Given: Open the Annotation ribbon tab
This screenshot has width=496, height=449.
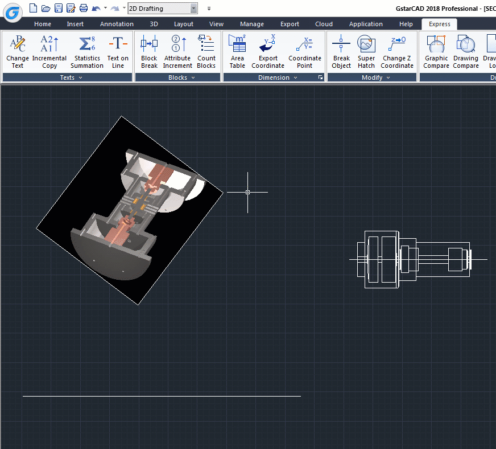Looking at the screenshot, I should click(116, 24).
